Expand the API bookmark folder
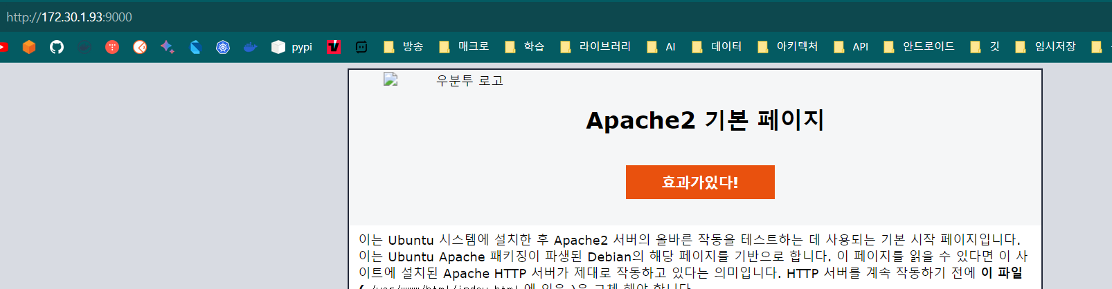1112x289 pixels. pos(851,47)
